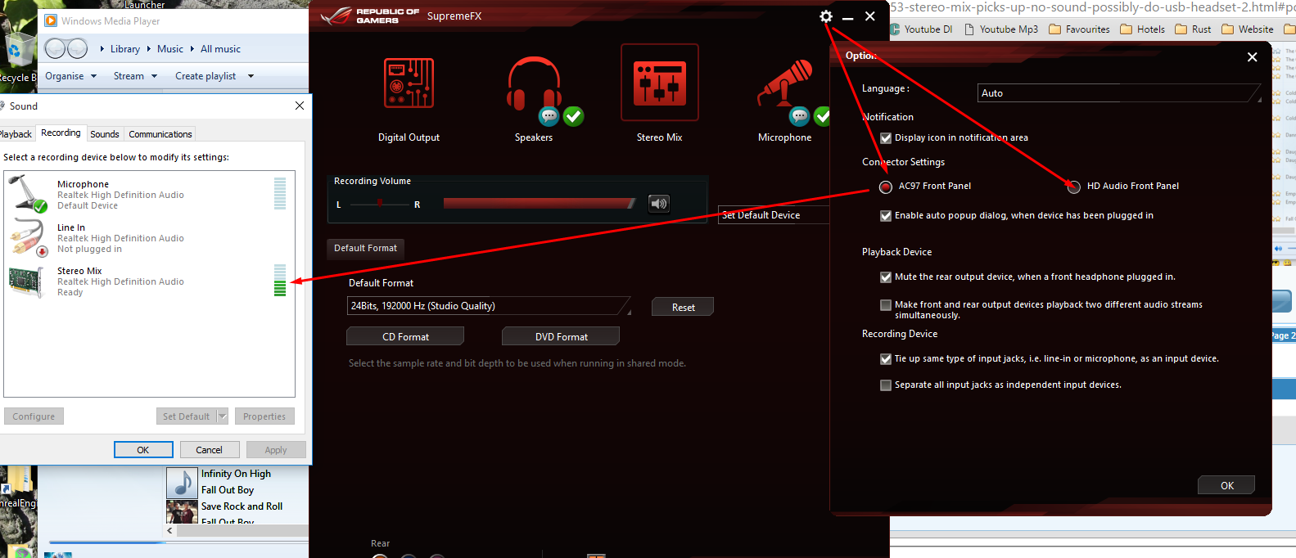Image resolution: width=1296 pixels, height=558 pixels.
Task: Open the Communications tab
Action: (160, 134)
